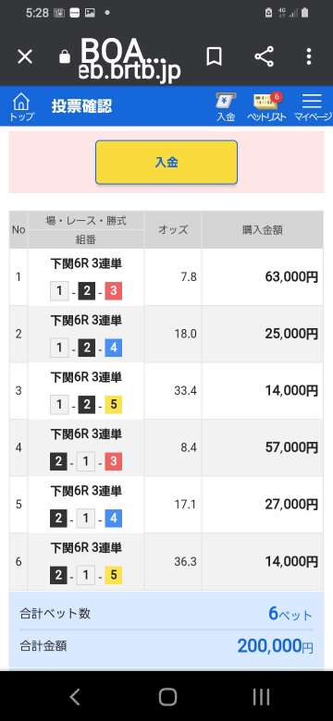Screen dimensions: 333x721
Task: Tap the トップ home icon
Action: tap(21, 106)
